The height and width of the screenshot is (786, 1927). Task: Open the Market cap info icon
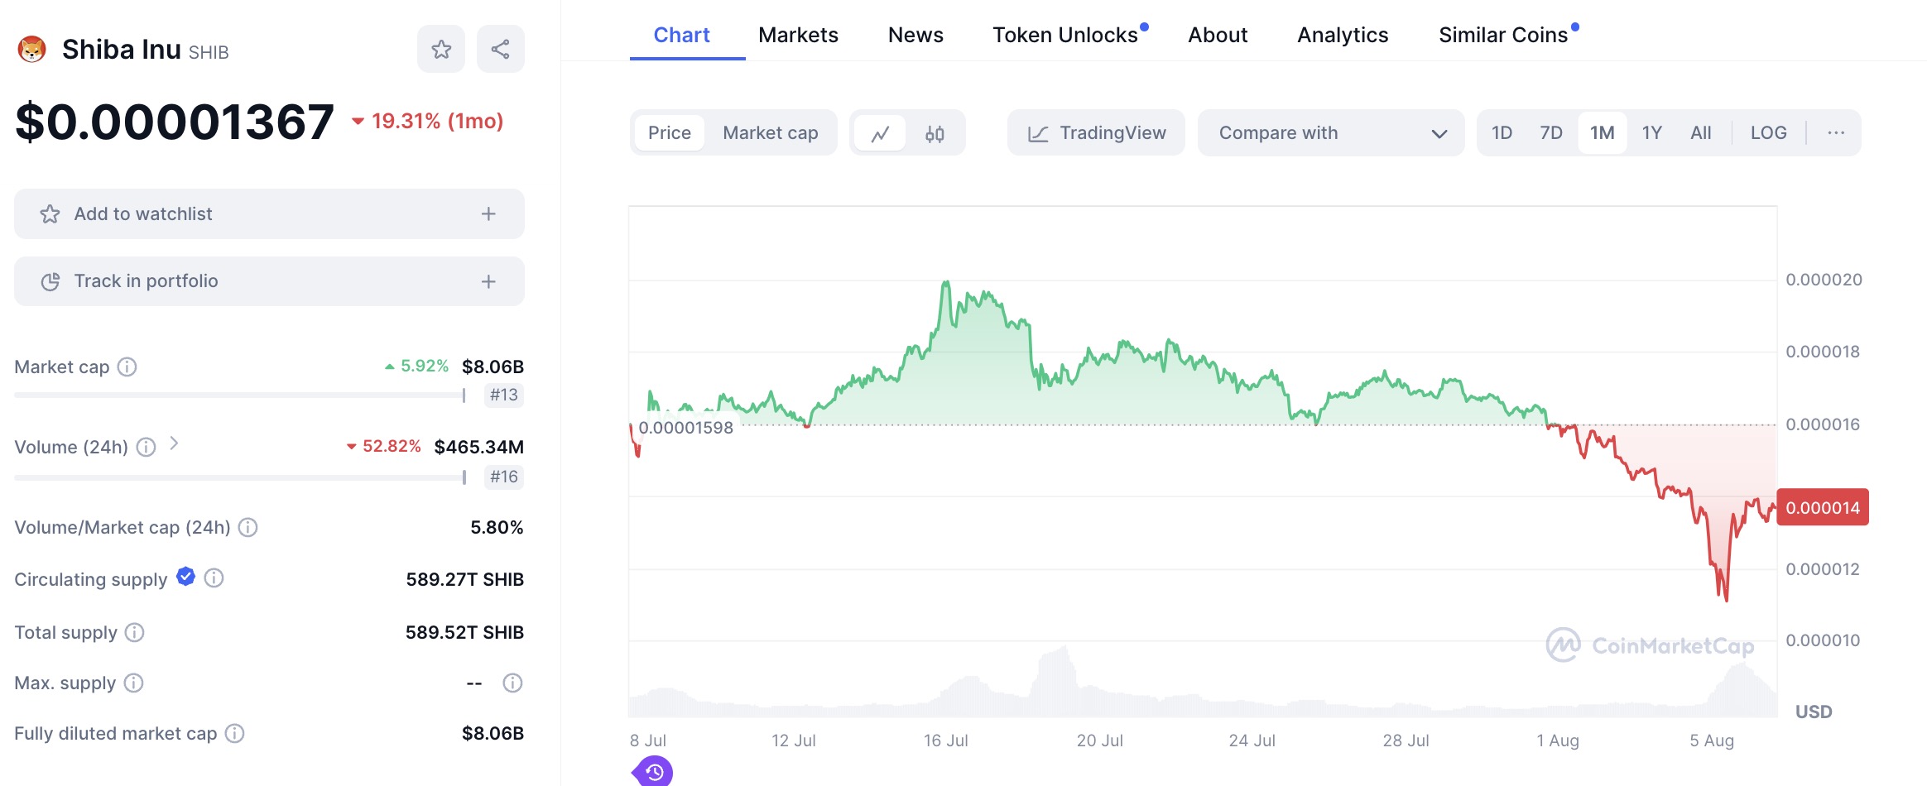(127, 367)
